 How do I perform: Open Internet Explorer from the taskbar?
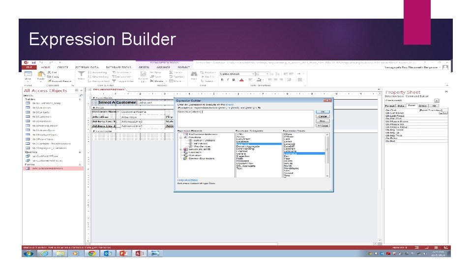pos(45,253)
